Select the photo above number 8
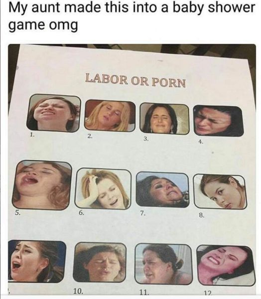Screen dimensions: 261x299 pos(220,192)
